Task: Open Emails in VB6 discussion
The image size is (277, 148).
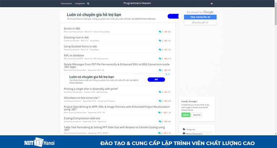Action: (72, 29)
